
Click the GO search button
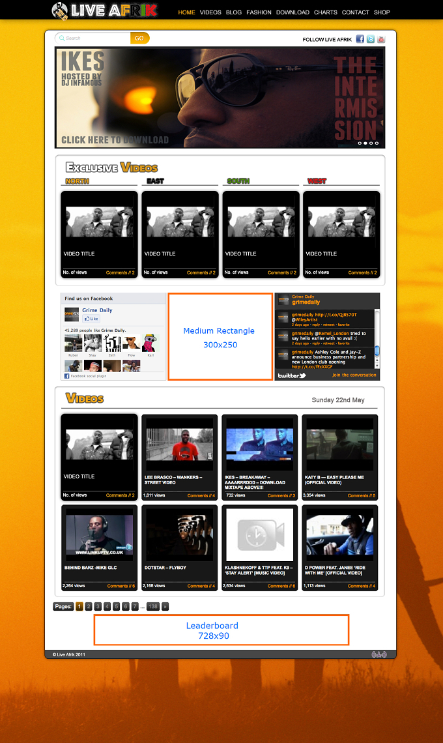[x=140, y=38]
